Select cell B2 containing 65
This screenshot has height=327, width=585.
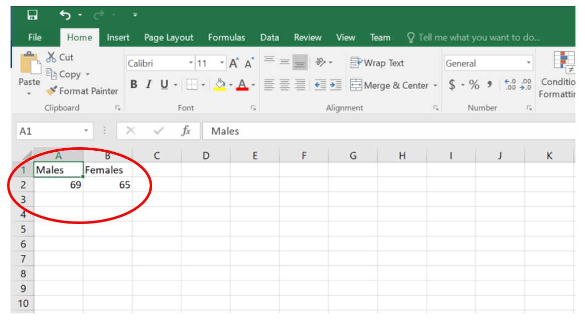pyautogui.click(x=107, y=185)
